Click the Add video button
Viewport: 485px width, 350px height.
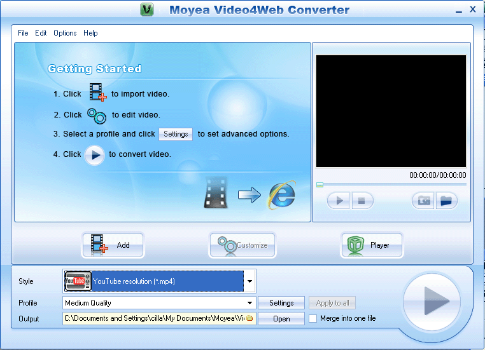pos(113,245)
